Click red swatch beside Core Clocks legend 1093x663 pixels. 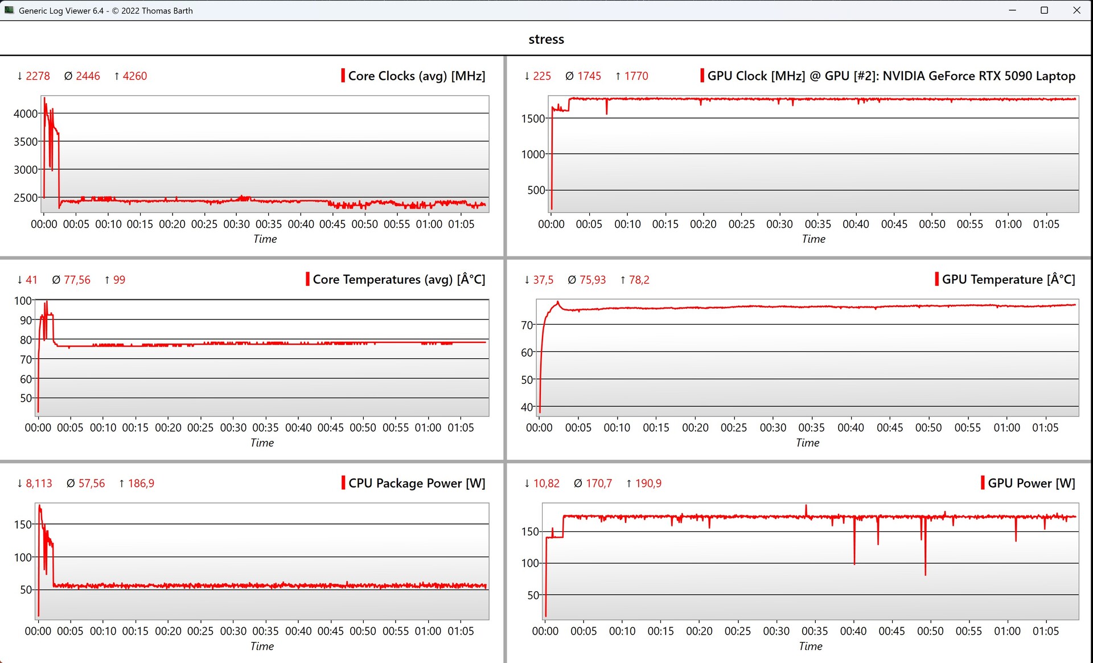[x=343, y=76]
